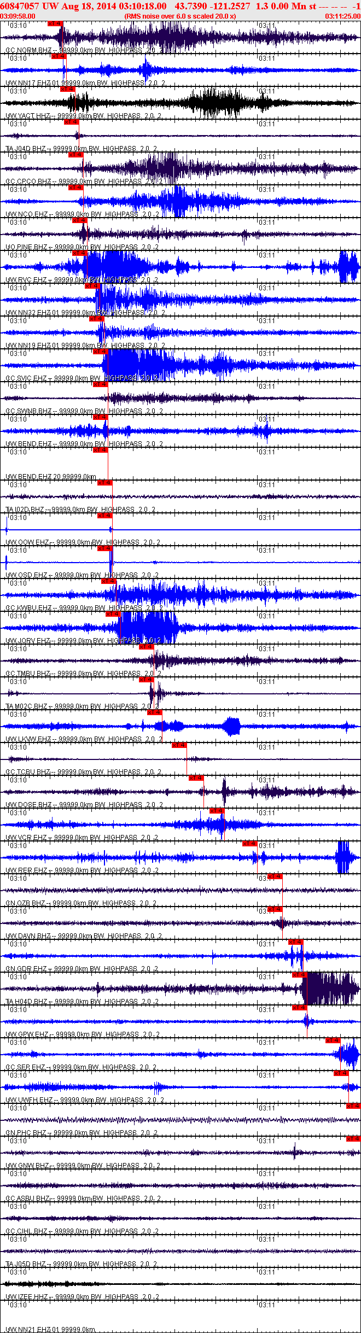361x1333 pixels.
Task: Click the red pick marker on CN.OZB trace
Action: point(275,876)
